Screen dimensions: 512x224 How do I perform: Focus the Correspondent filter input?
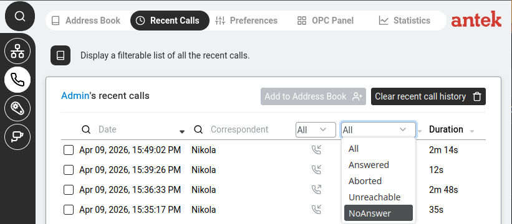click(250, 129)
